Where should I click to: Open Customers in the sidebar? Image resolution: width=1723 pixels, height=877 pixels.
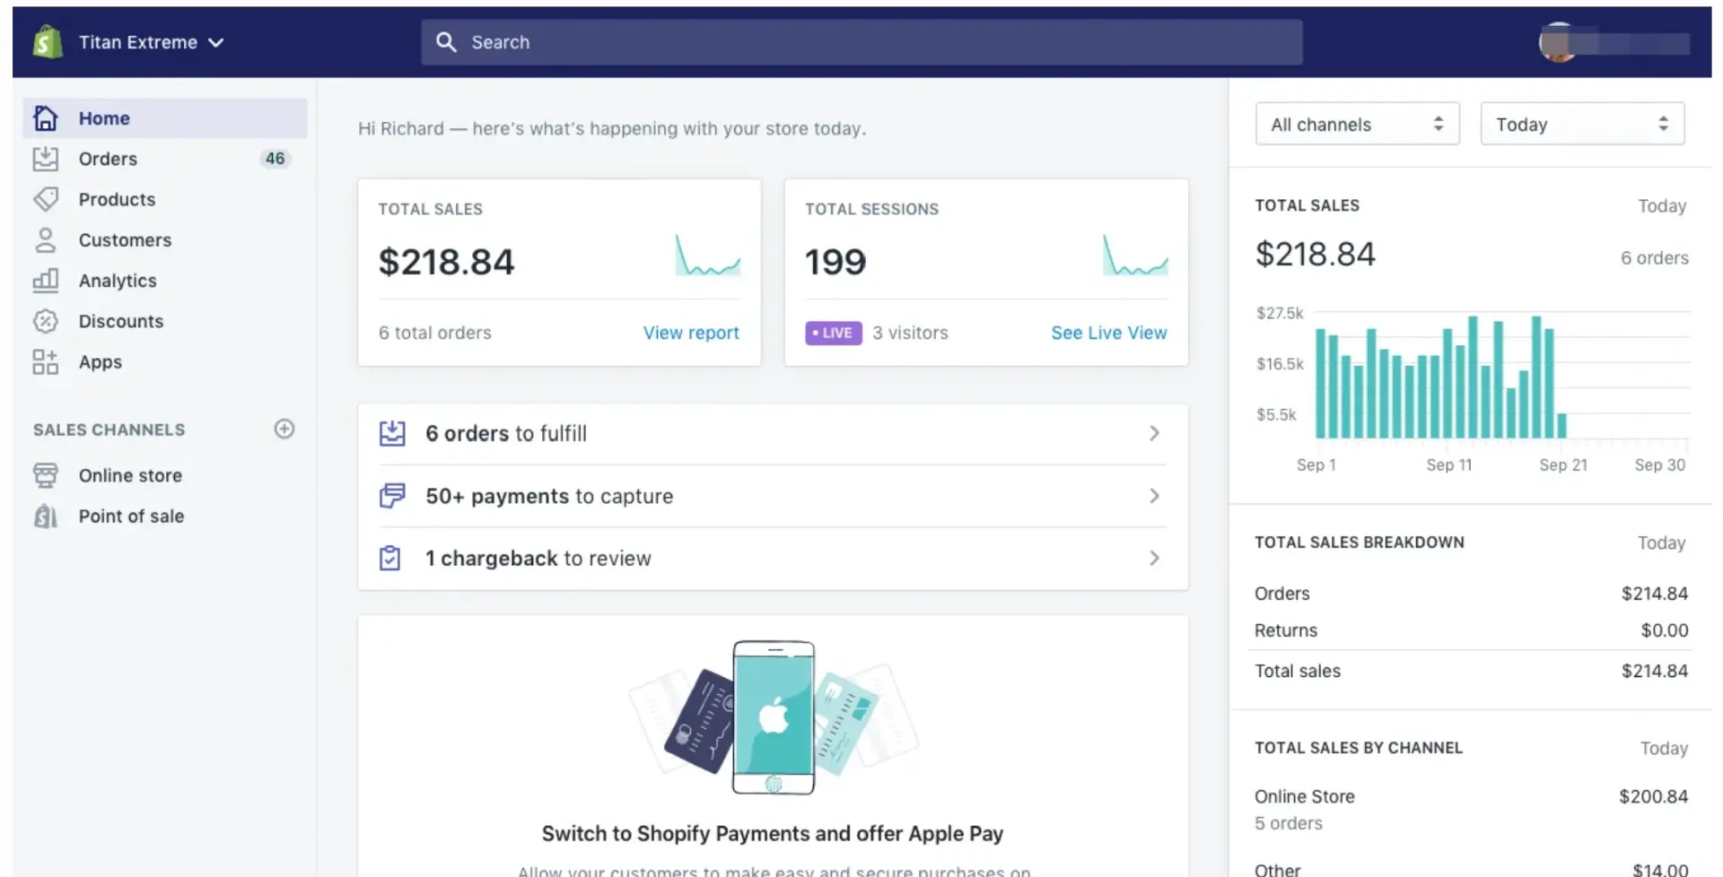[125, 239]
